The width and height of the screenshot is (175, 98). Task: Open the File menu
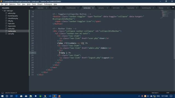(2, 4)
